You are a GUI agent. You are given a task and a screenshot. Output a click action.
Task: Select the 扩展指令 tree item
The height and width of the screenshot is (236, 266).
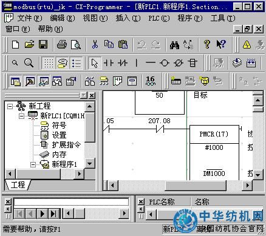point(66,145)
